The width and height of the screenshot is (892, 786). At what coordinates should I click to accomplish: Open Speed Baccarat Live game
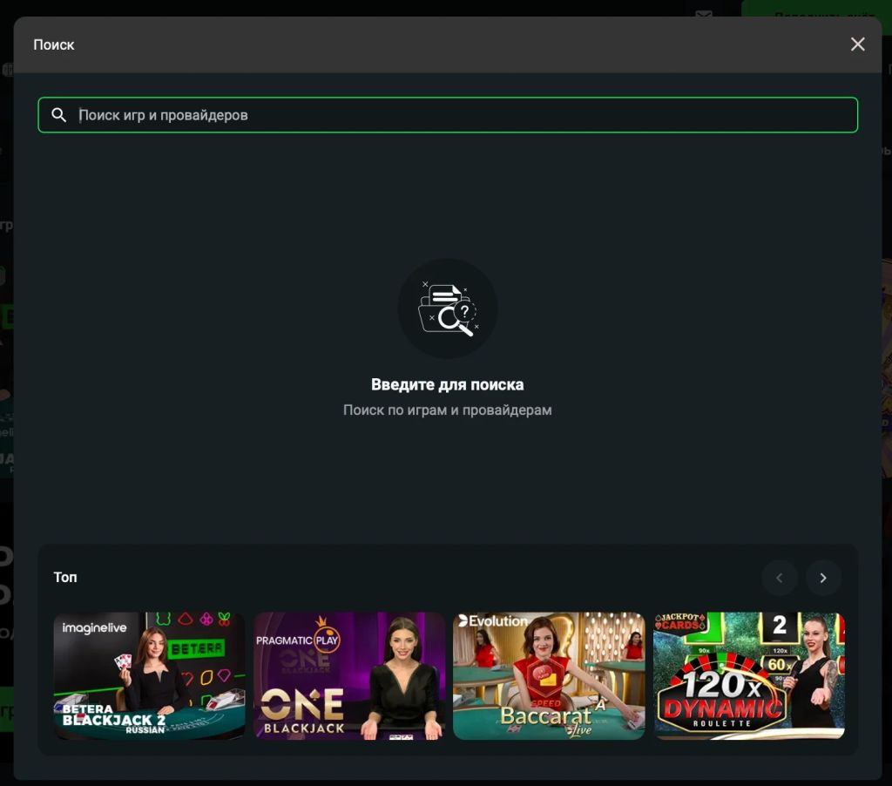pos(549,676)
